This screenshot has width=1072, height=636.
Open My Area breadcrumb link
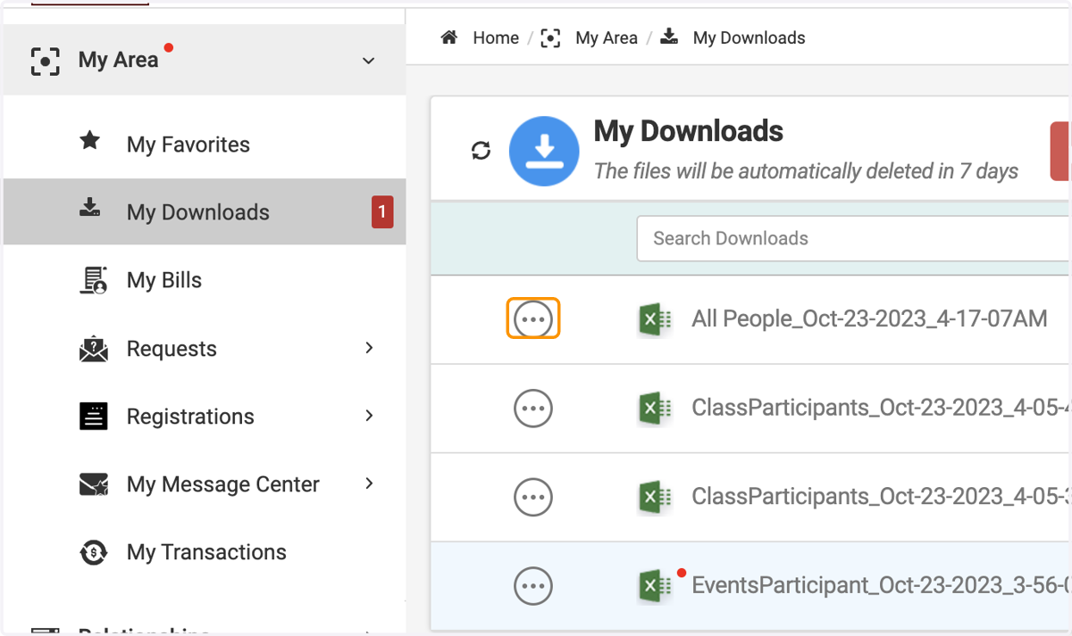tap(607, 37)
